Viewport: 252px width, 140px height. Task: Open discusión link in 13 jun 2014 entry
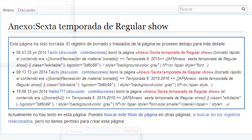(70, 72)
